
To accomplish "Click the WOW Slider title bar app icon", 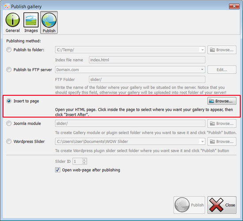I will pyautogui.click(x=7, y=7).
